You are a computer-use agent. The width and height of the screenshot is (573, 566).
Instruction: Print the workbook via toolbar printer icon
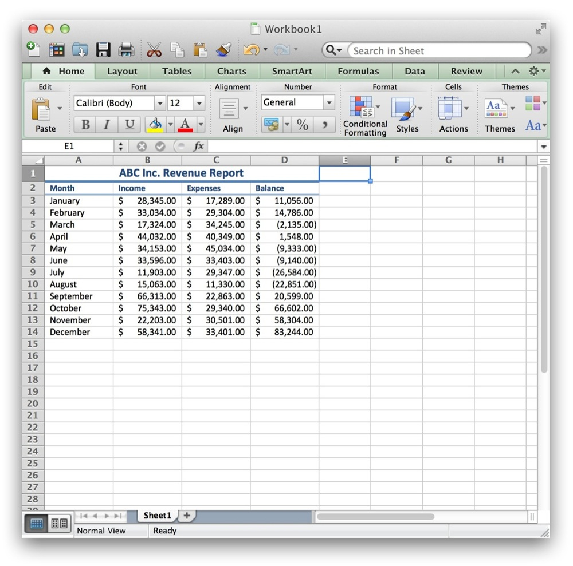click(x=125, y=50)
